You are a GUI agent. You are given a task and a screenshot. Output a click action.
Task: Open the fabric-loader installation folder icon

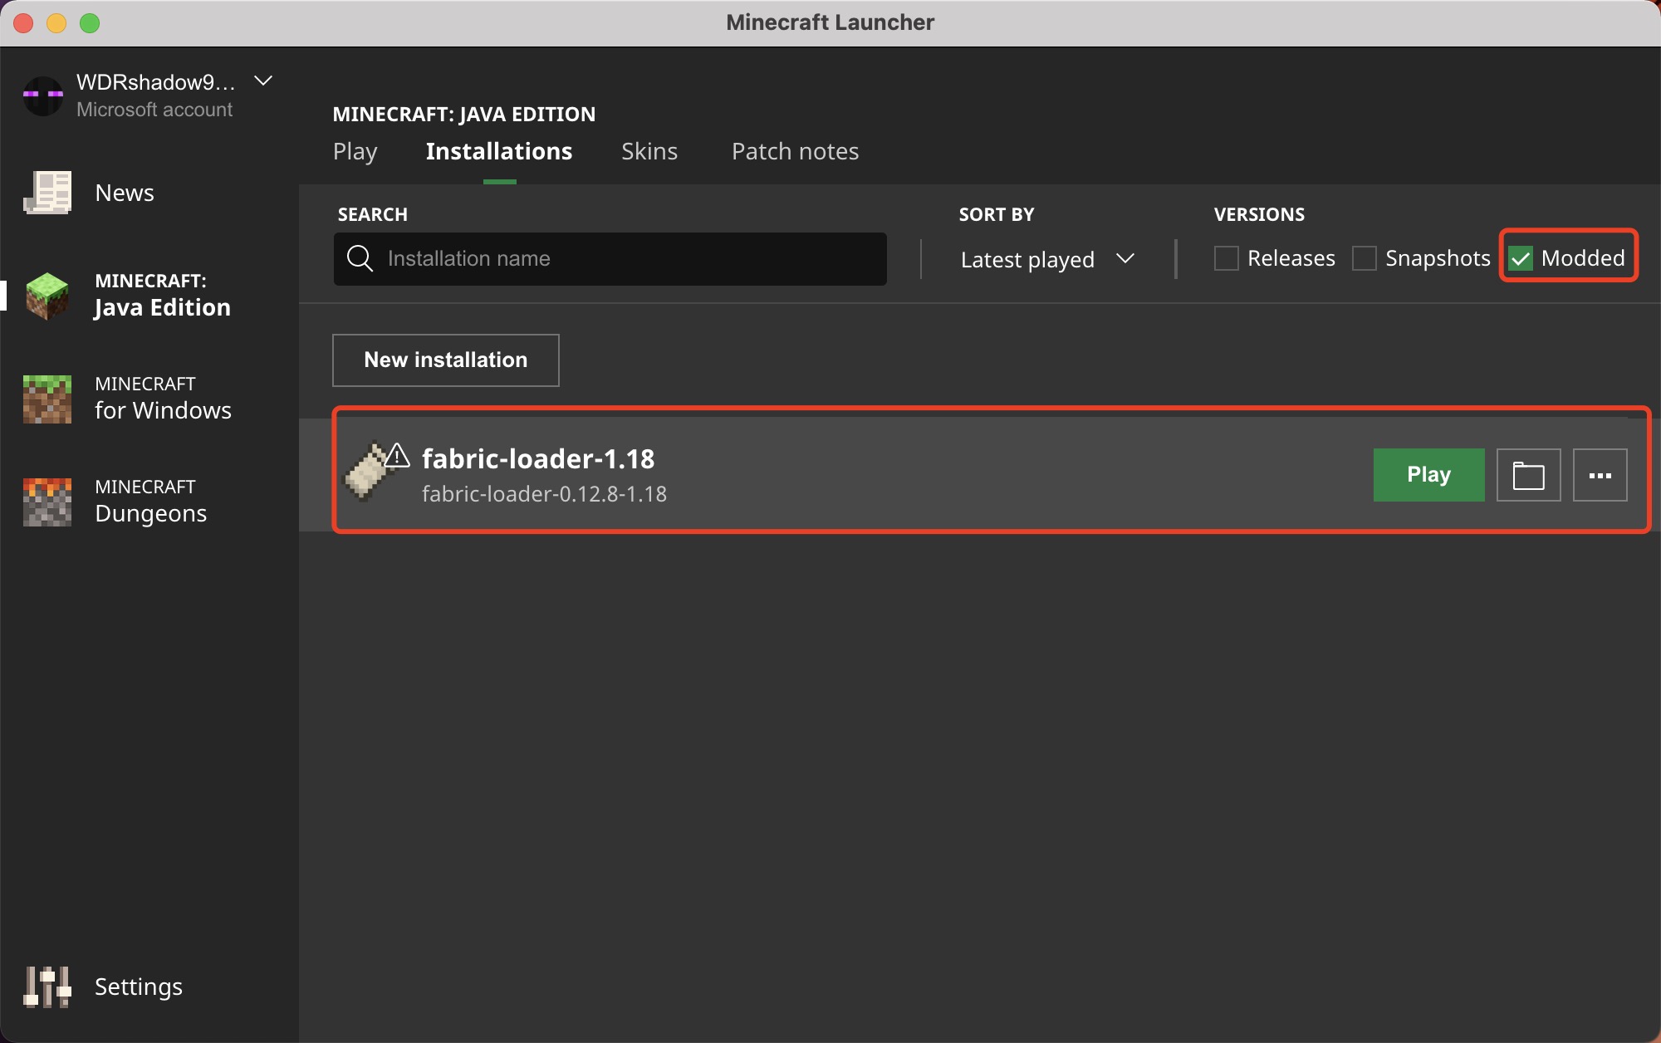(x=1528, y=475)
